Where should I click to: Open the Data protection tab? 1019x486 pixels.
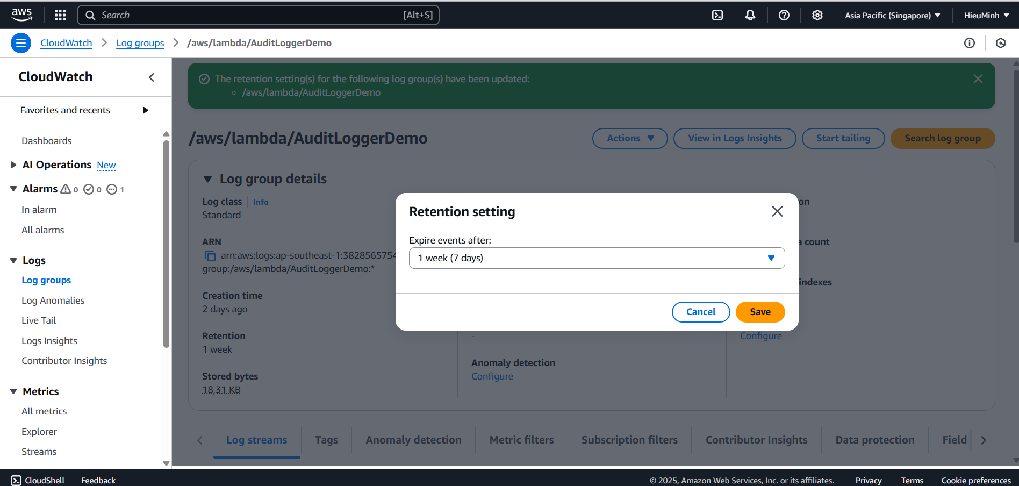pyautogui.click(x=874, y=440)
